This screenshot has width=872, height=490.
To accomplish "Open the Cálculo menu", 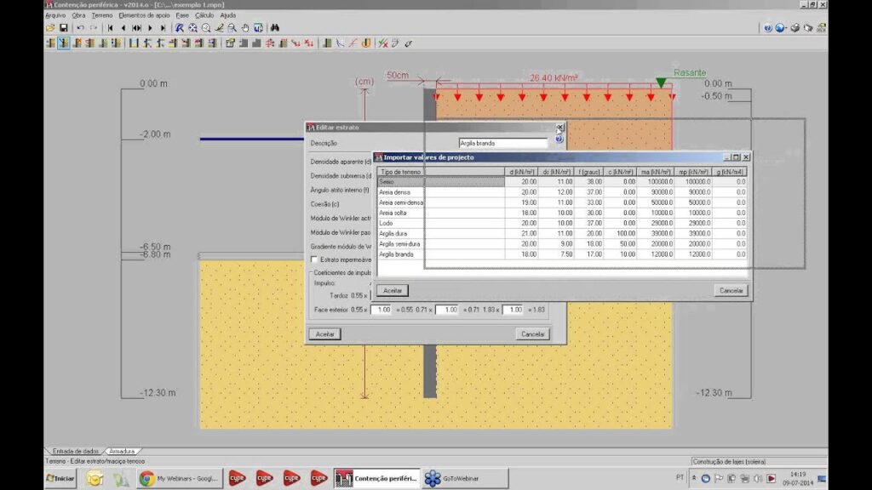I will tap(204, 15).
